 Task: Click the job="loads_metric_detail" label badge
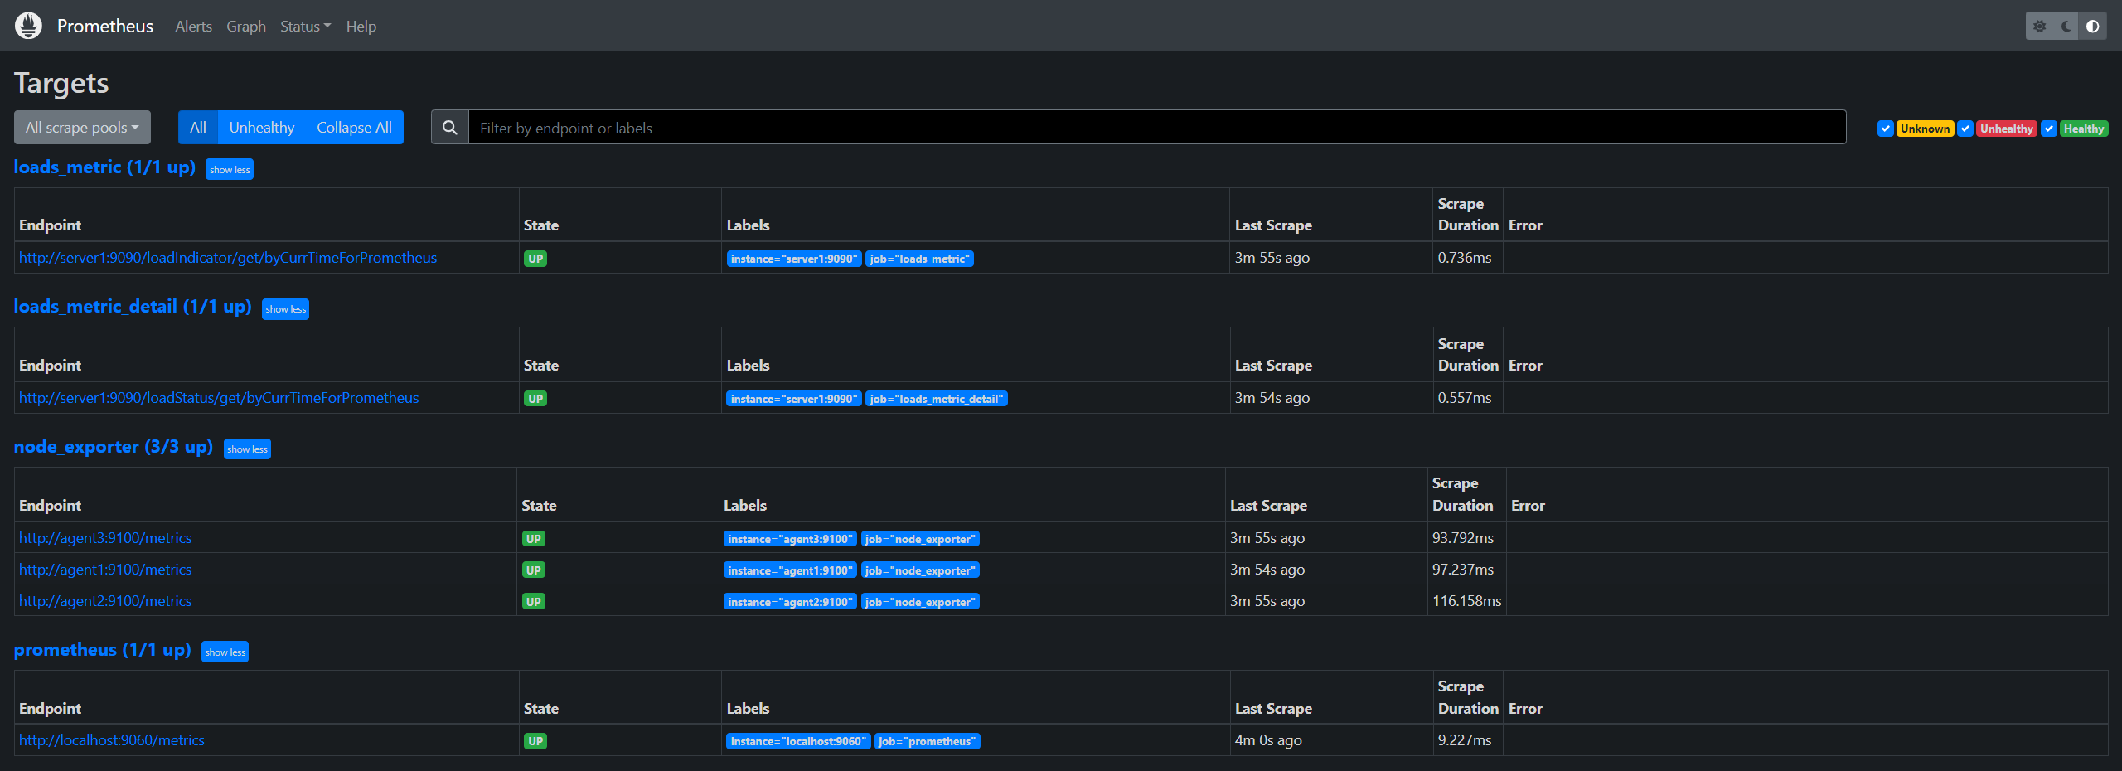click(x=937, y=399)
